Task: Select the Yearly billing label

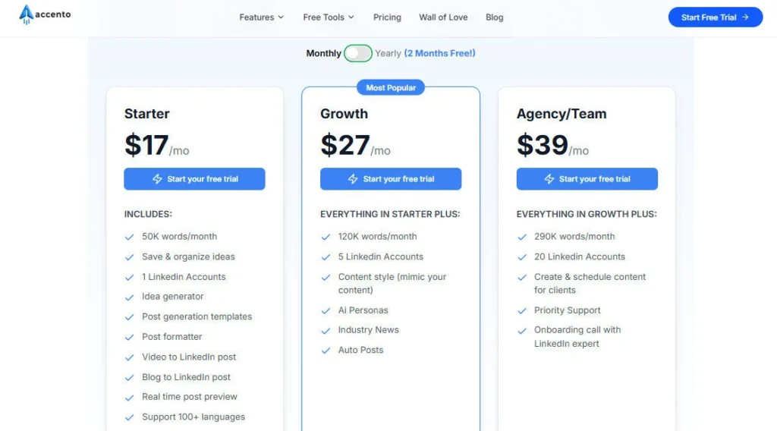Action: [x=388, y=53]
